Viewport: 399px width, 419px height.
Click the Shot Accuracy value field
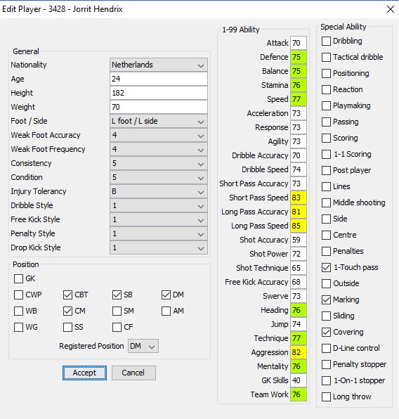[x=299, y=240]
